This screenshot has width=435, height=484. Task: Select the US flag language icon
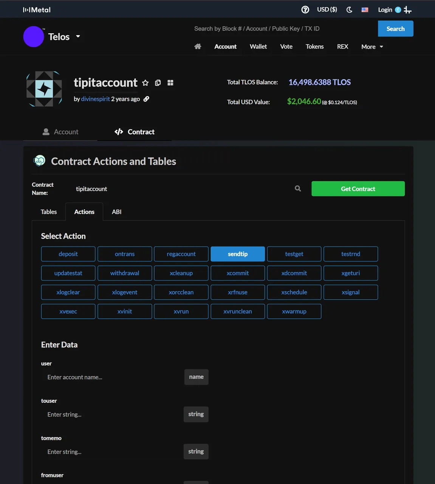(x=365, y=10)
